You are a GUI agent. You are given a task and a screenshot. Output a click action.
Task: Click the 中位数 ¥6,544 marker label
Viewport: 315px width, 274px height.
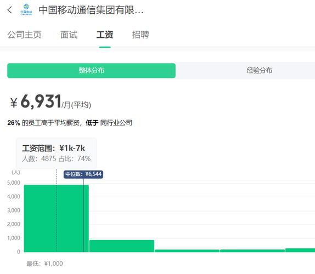click(83, 174)
